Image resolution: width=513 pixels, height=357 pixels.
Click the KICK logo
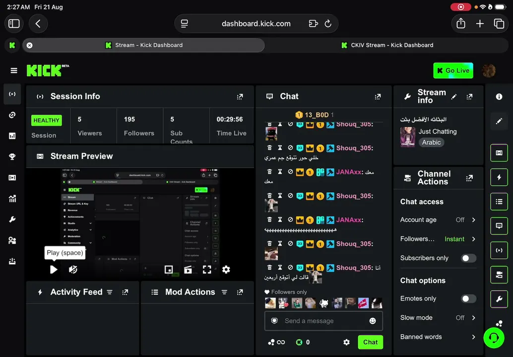click(48, 70)
